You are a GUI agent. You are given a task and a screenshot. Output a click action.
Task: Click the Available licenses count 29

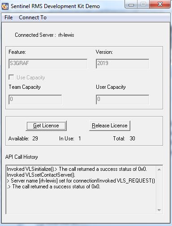click(35, 139)
